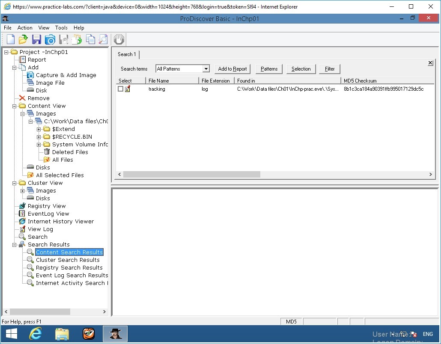Collapse the Cluster View node

(x=15, y=183)
